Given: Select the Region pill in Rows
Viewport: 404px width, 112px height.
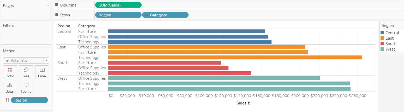Looking at the screenshot, I should [x=118, y=15].
